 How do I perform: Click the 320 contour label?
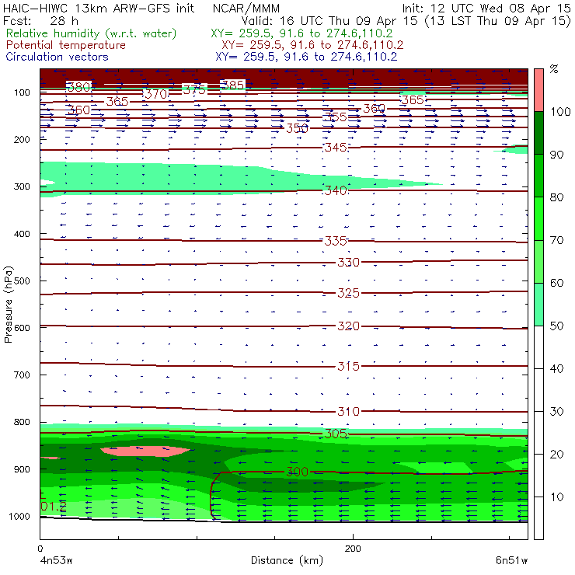click(x=348, y=326)
